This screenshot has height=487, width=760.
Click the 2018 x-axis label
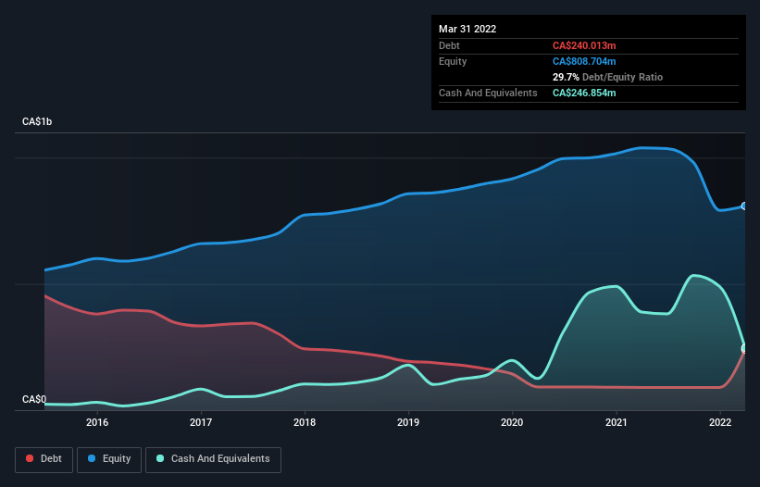pos(305,422)
